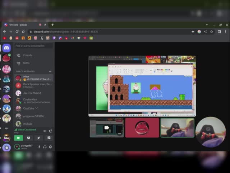Open the skull server icon
This screenshot has height=173, width=230.
6,89
